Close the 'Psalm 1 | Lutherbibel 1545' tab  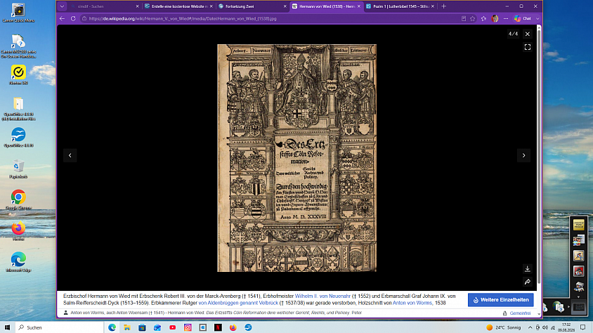tap(433, 6)
